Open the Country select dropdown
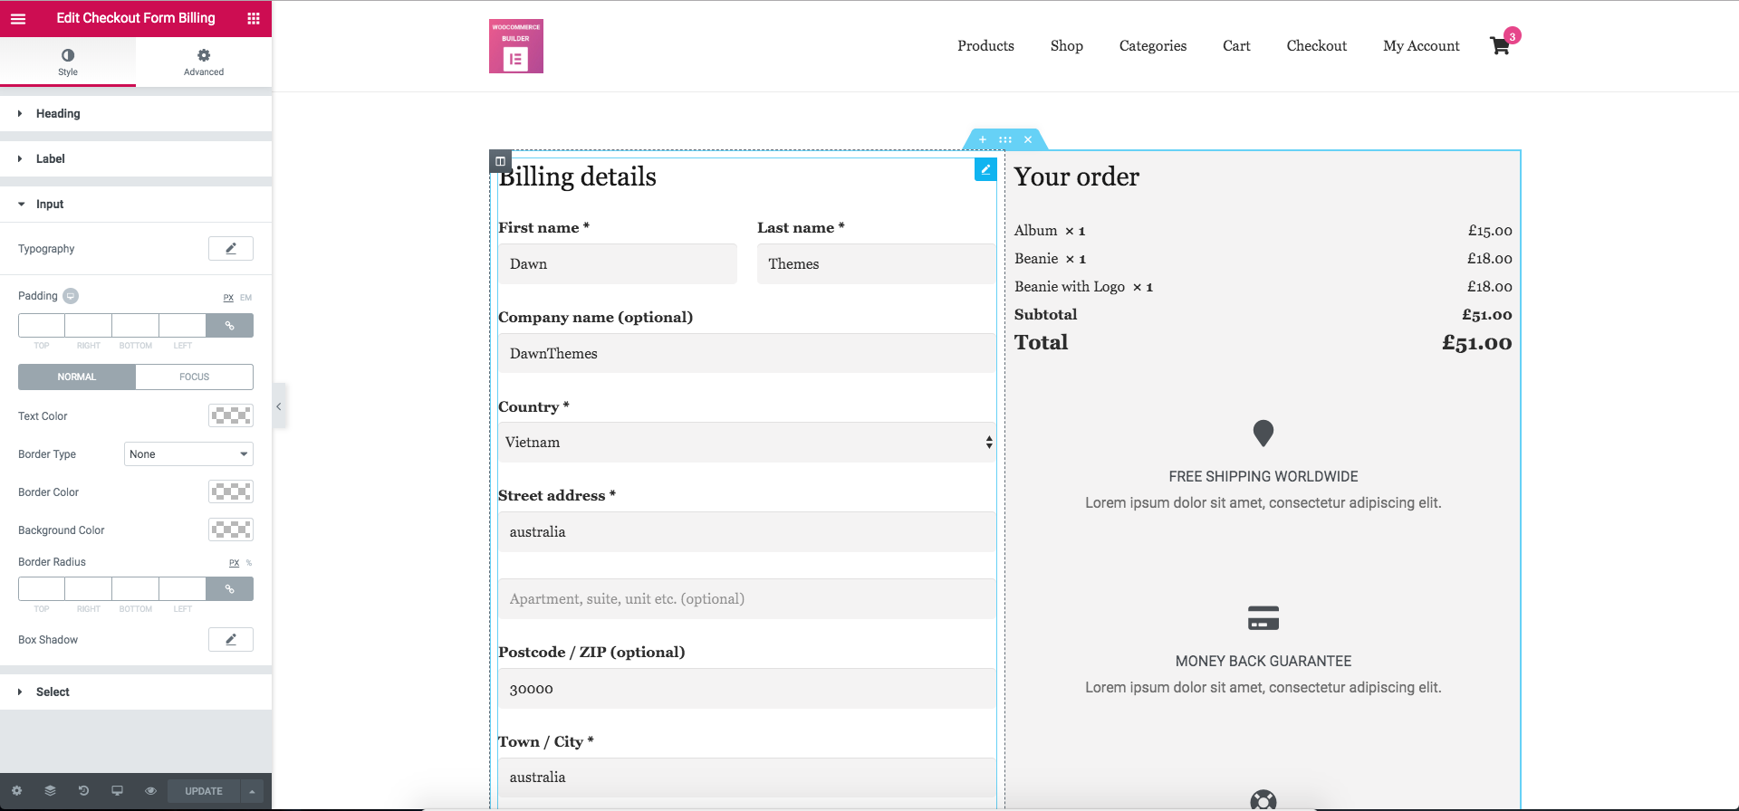 (x=747, y=442)
